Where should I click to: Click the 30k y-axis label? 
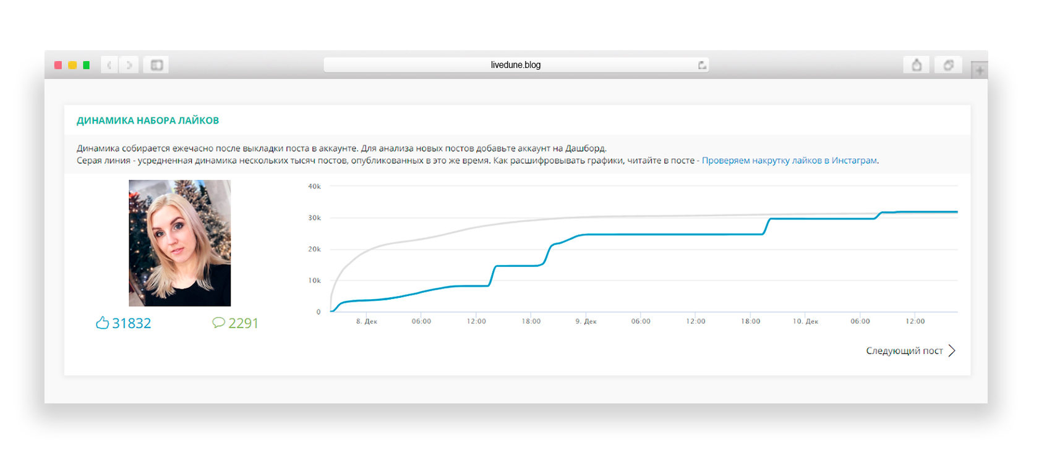click(314, 218)
